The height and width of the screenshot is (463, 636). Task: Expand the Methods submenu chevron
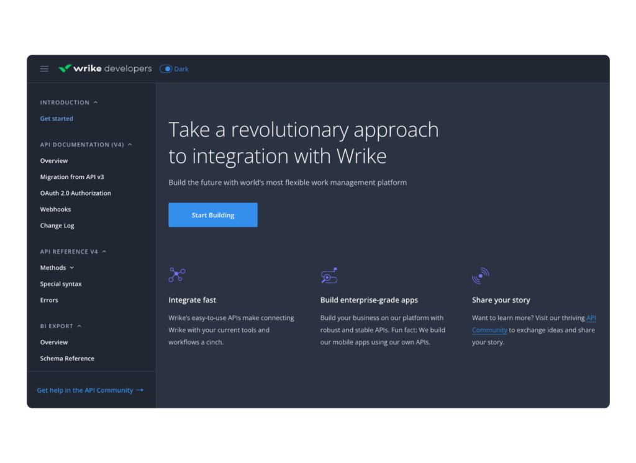click(x=72, y=268)
